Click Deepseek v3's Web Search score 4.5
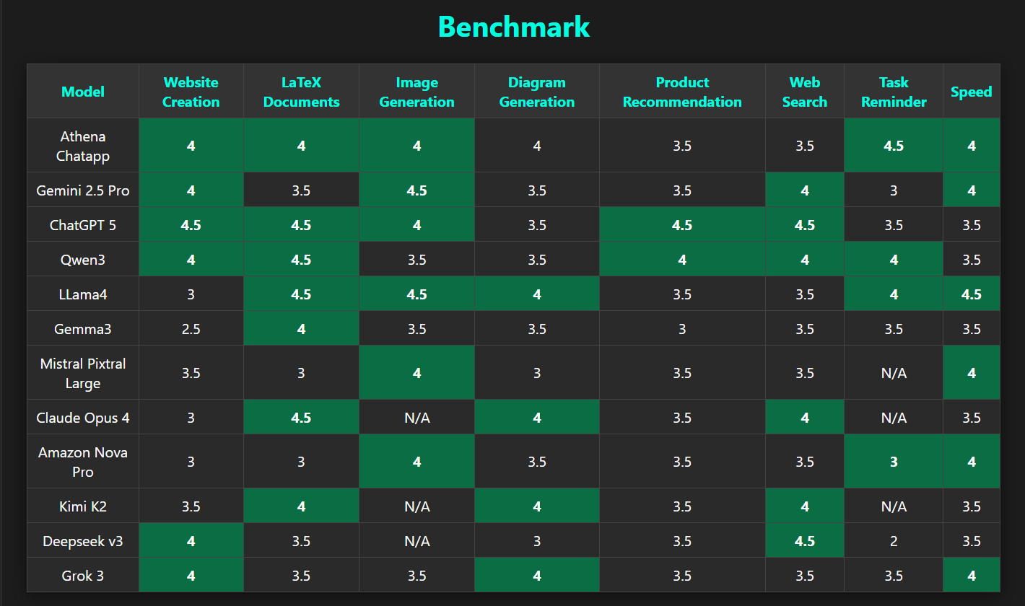Viewport: 1025px width, 606px height. point(805,541)
